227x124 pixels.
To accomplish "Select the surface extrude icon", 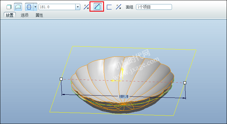I will (x=18, y=7).
